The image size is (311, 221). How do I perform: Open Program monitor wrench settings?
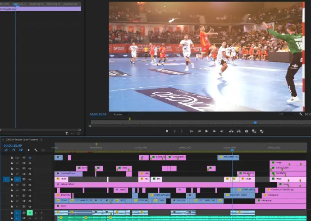pos(301,114)
